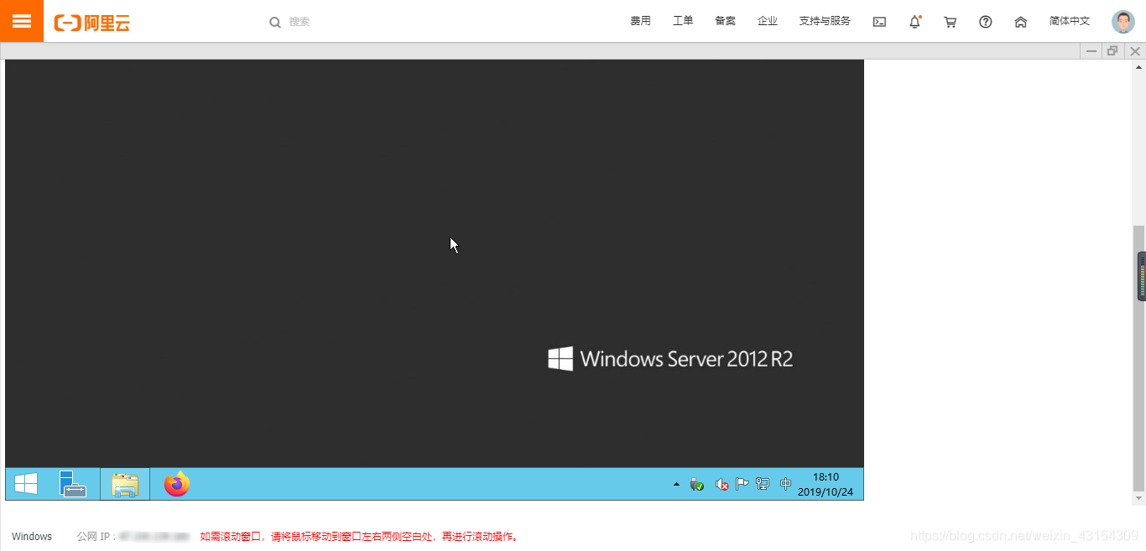The width and height of the screenshot is (1146, 551).
Task: Click the Safely Remove Hardware tray icon
Action: point(696,484)
